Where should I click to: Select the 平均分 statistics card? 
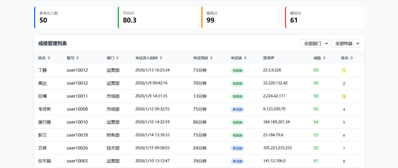point(157,17)
